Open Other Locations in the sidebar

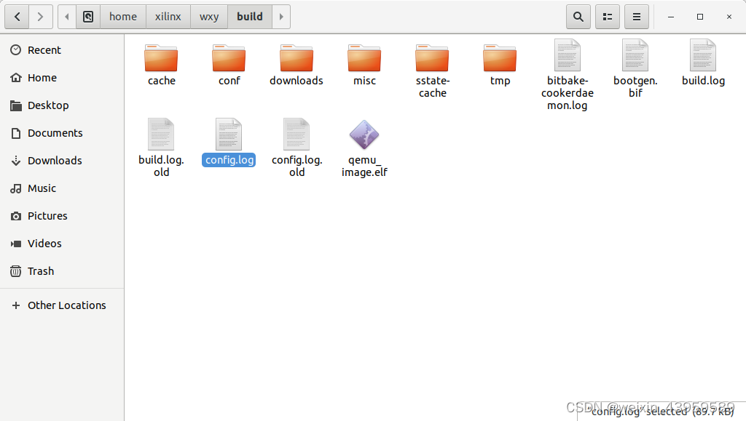point(66,305)
